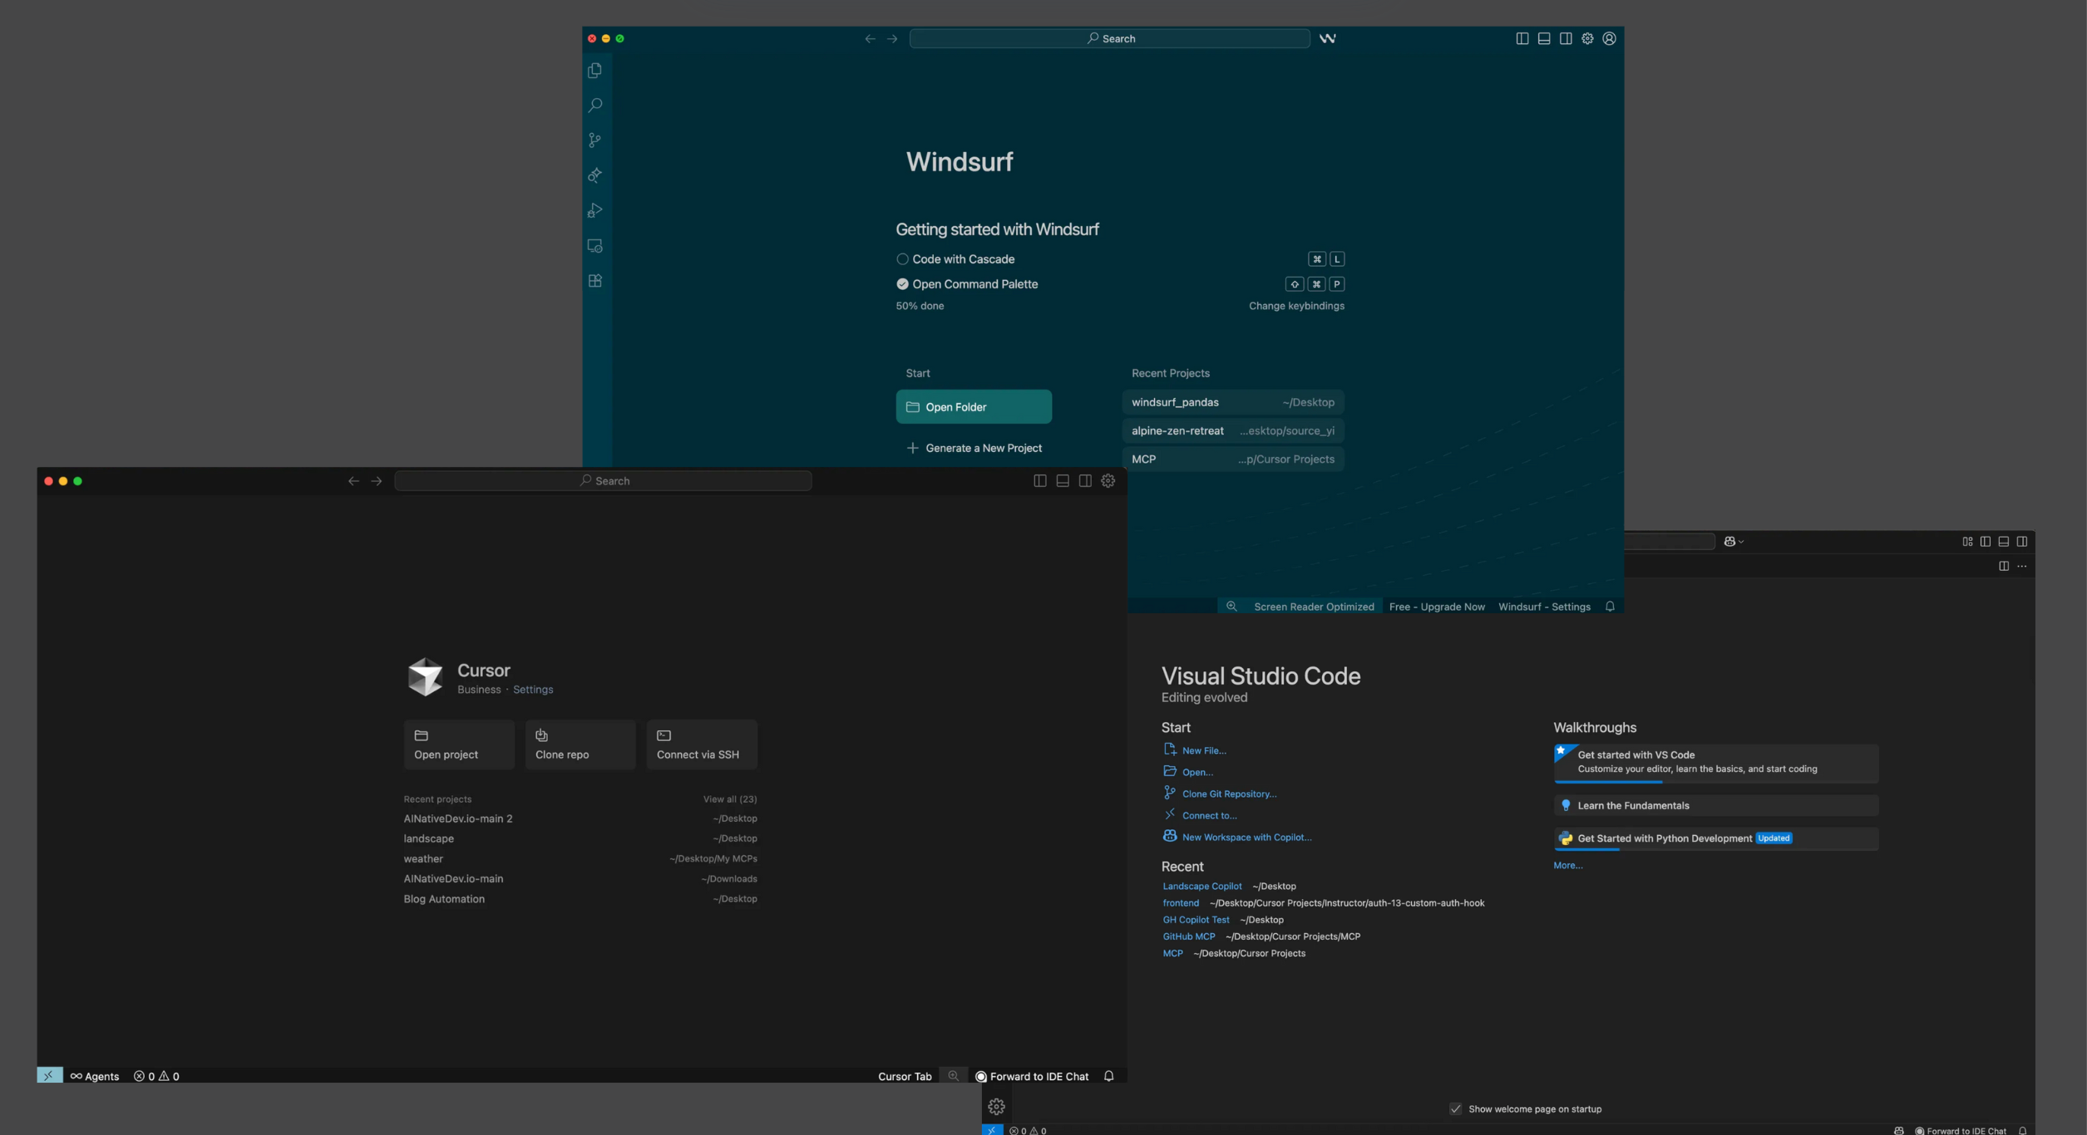Screen dimensions: 2087x1135
Task: Select the Code with Cascade radio item
Action: [902, 259]
